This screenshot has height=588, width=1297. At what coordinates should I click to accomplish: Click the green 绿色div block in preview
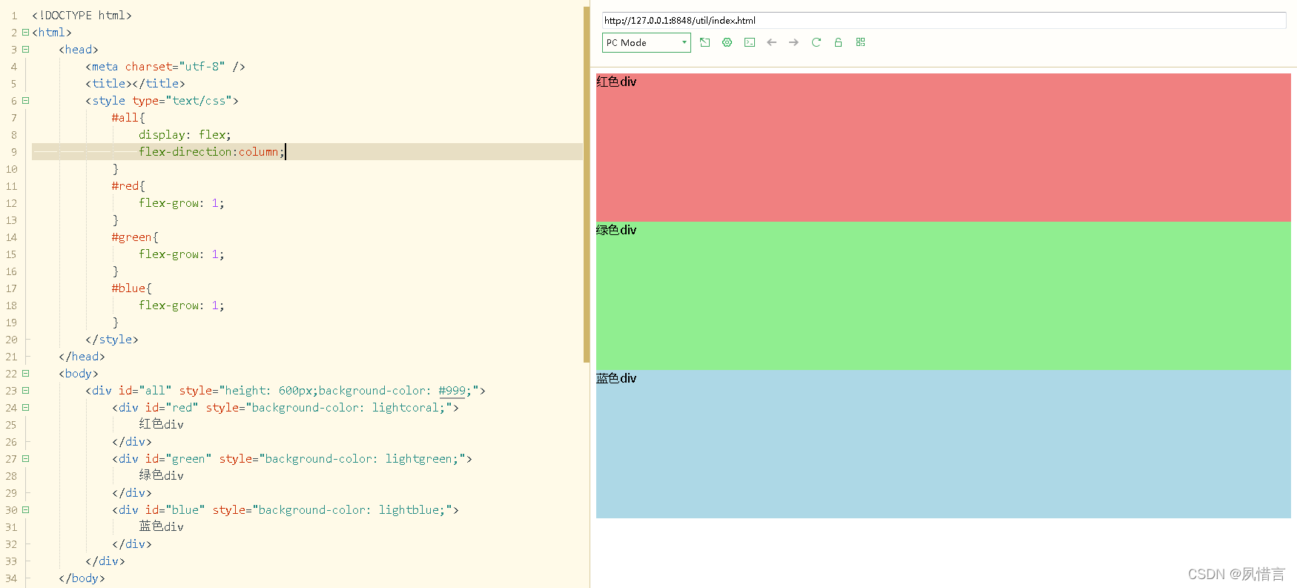click(x=943, y=296)
